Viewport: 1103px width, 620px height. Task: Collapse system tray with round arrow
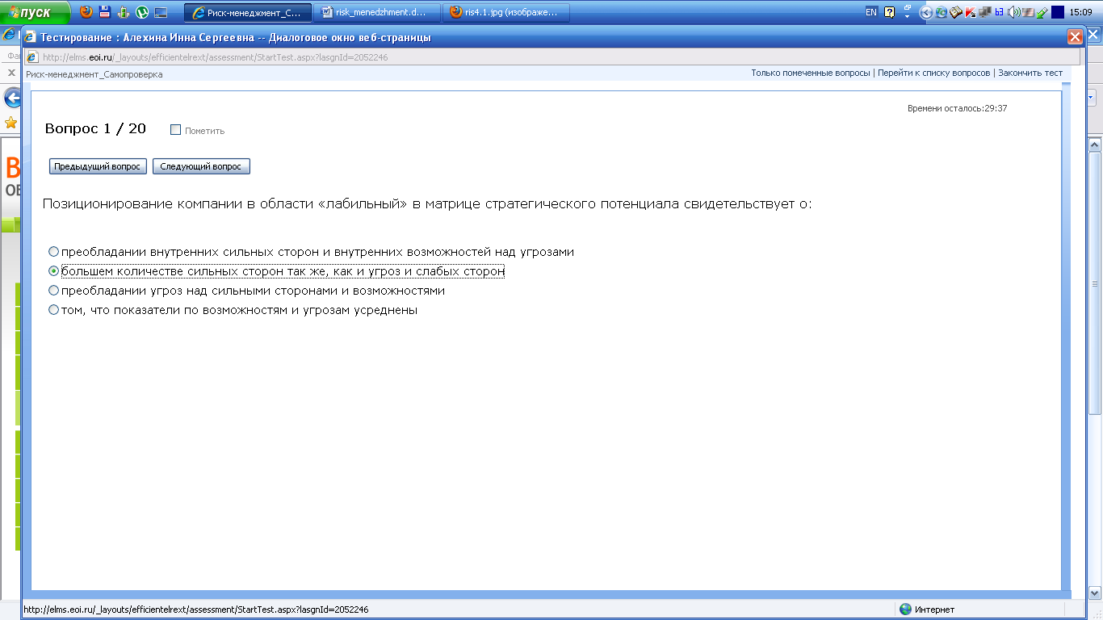(926, 12)
